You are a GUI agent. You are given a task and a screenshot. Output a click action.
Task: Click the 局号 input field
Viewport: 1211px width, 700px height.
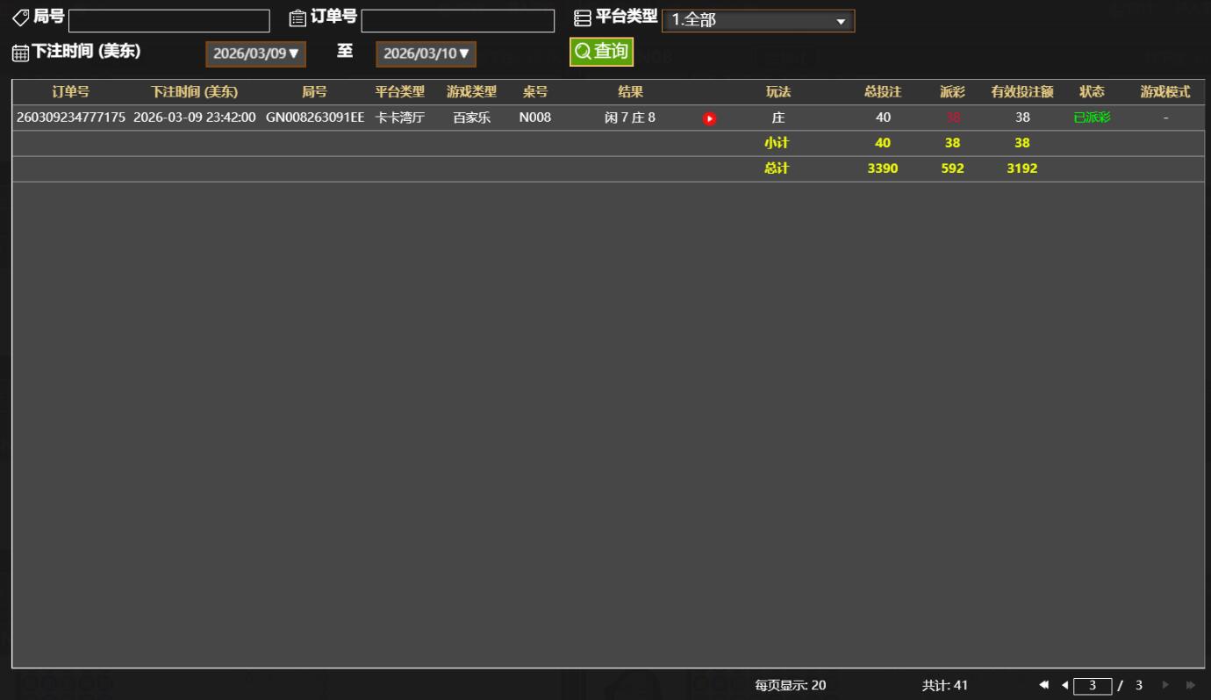click(168, 21)
